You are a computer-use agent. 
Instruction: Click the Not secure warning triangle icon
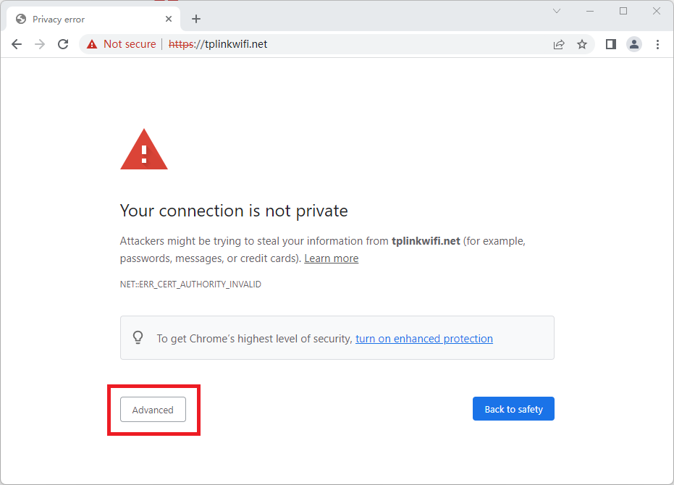tap(92, 44)
